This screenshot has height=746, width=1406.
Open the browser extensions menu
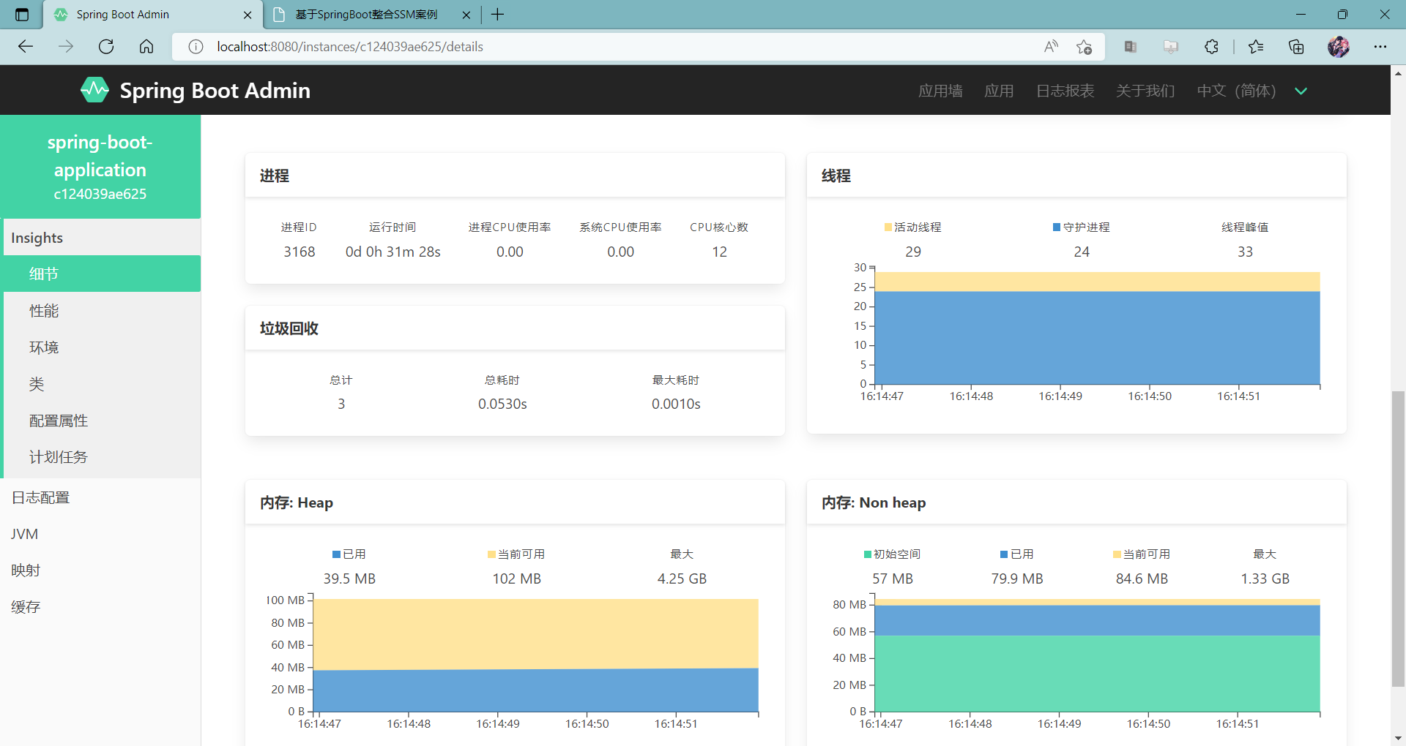point(1211,47)
